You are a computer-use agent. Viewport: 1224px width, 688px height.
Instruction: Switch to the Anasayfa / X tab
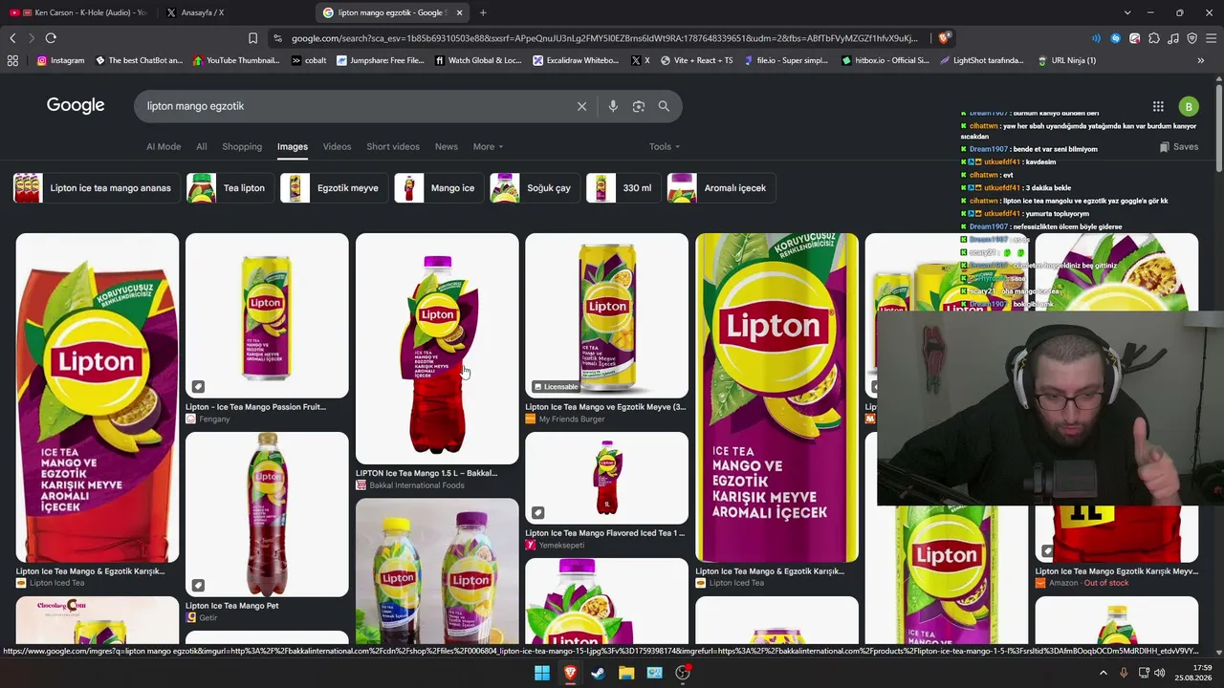tap(234, 12)
